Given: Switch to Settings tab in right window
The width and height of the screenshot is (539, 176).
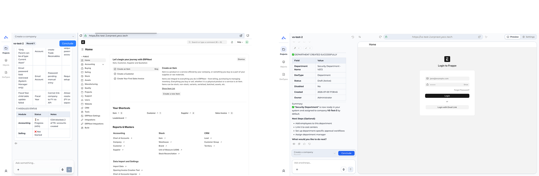Looking at the screenshot, I should point(528,37).
